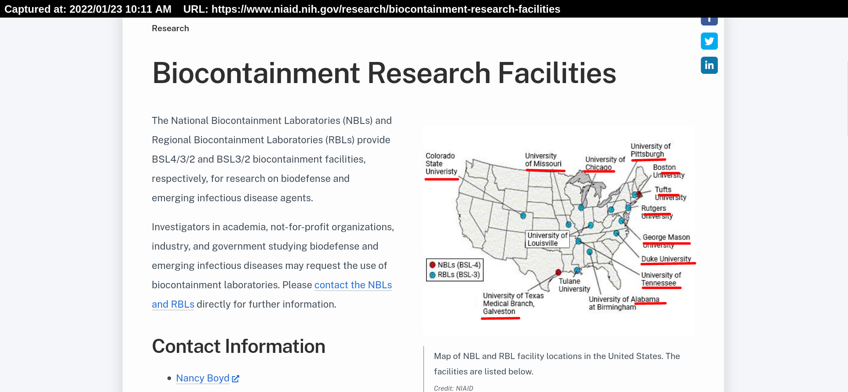The height and width of the screenshot is (392, 848).
Task: Click the 'Tulane University' map label
Action: pyautogui.click(x=574, y=285)
